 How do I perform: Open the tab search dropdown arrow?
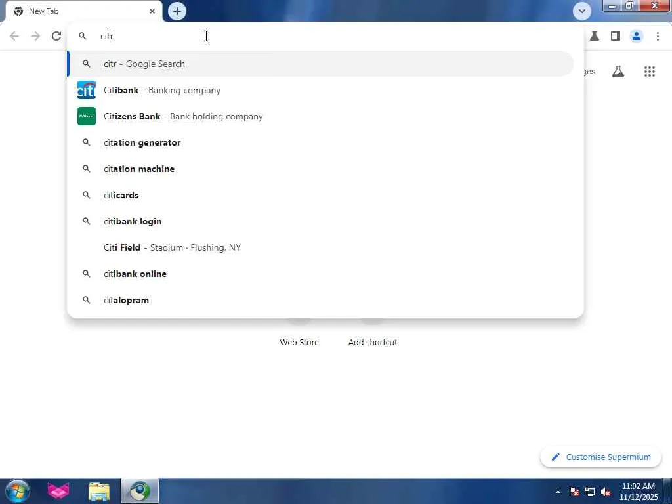(x=581, y=11)
